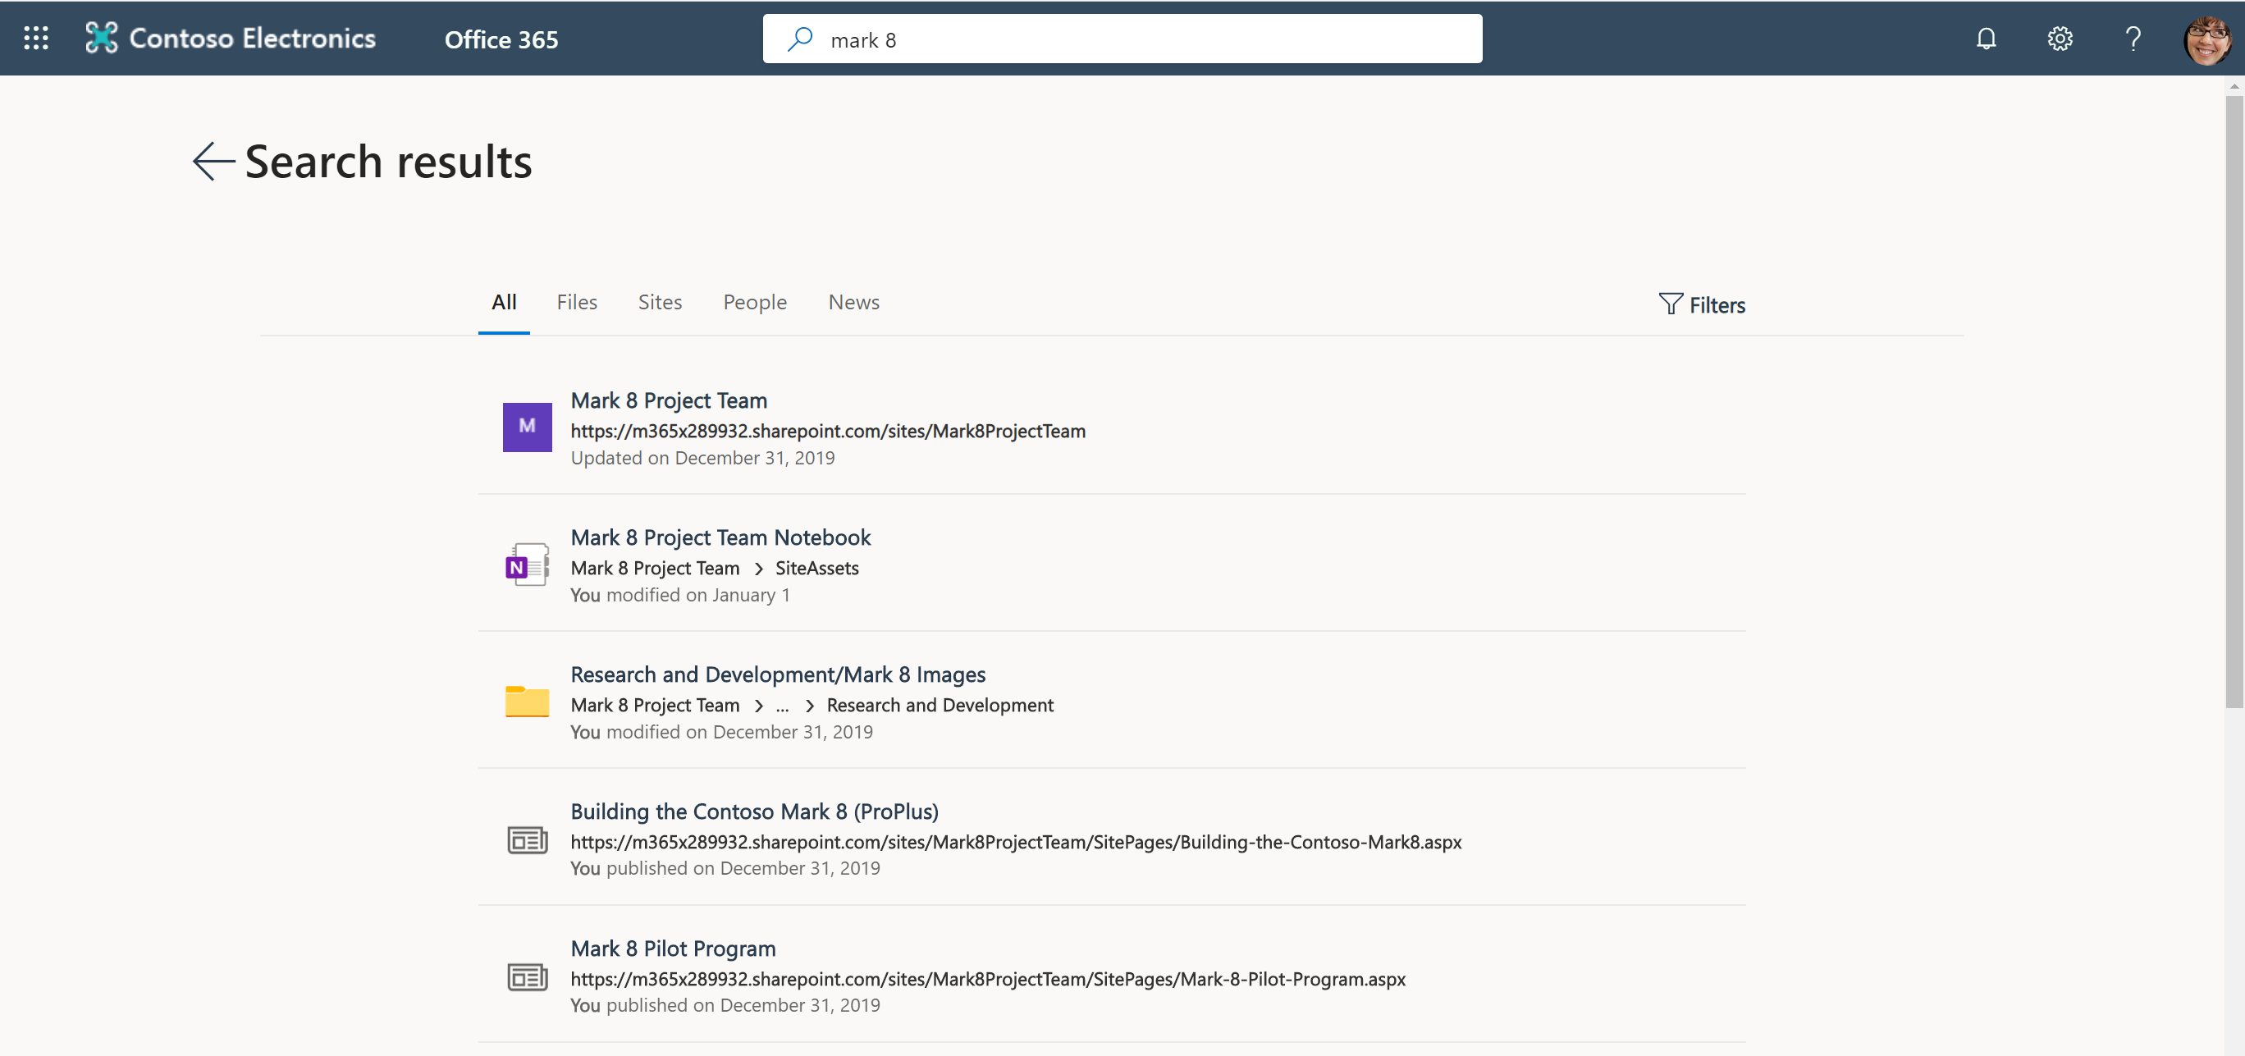
Task: Open the settings gear
Action: (2060, 39)
